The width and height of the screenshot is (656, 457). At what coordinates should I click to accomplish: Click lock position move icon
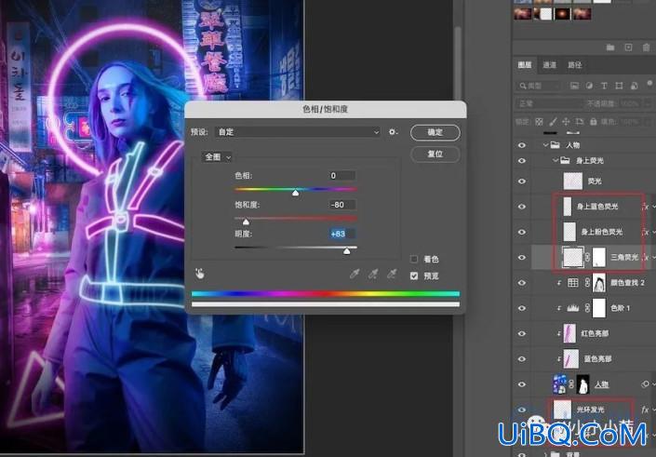pyautogui.click(x=566, y=122)
